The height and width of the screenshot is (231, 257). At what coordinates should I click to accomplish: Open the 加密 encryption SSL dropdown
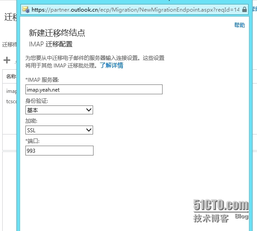[x=59, y=130]
